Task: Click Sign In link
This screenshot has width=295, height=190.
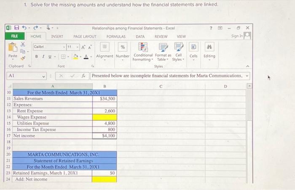Action: [237, 36]
